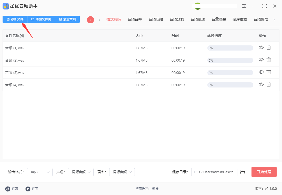Click version text v2.1.0.0
282x195 pixels.
[271, 189]
